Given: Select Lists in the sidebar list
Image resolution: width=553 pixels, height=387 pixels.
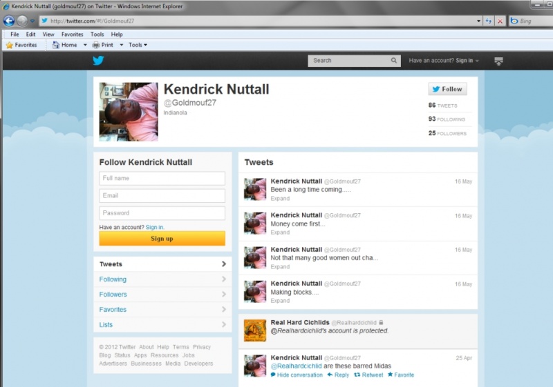Looking at the screenshot, I should coord(162,325).
